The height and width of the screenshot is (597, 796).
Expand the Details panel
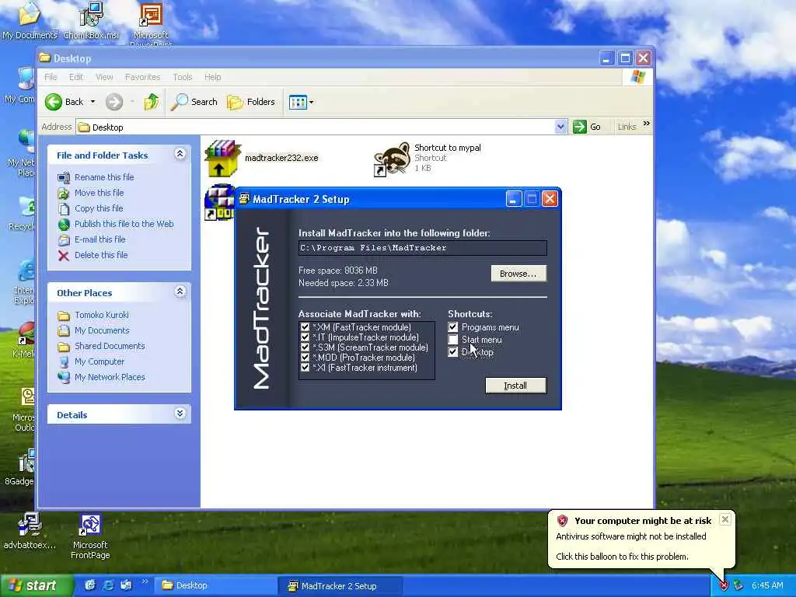180,414
